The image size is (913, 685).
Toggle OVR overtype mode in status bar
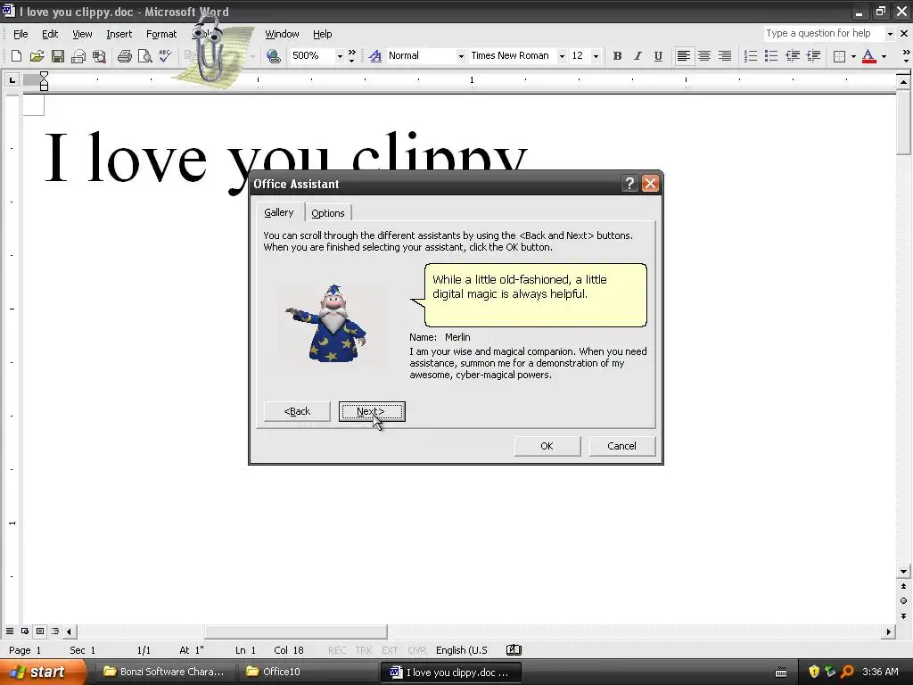416,650
